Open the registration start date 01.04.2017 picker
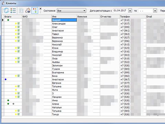Image resolution: width=165 pixels, height=124 pixels. 130,11
